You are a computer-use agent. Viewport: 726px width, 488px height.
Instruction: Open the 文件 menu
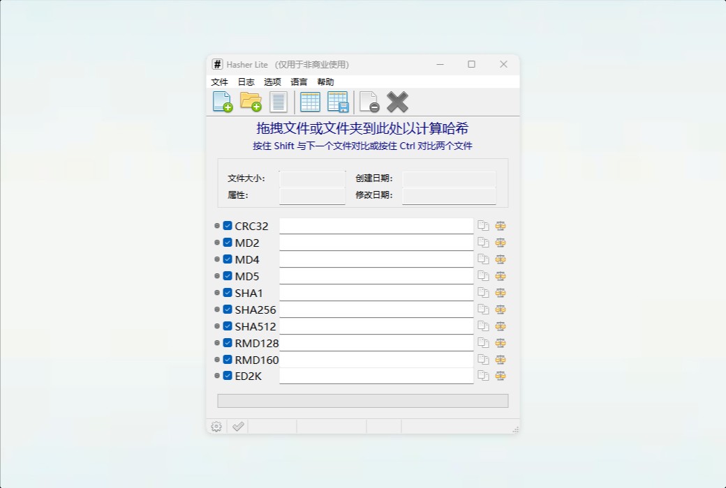[219, 82]
